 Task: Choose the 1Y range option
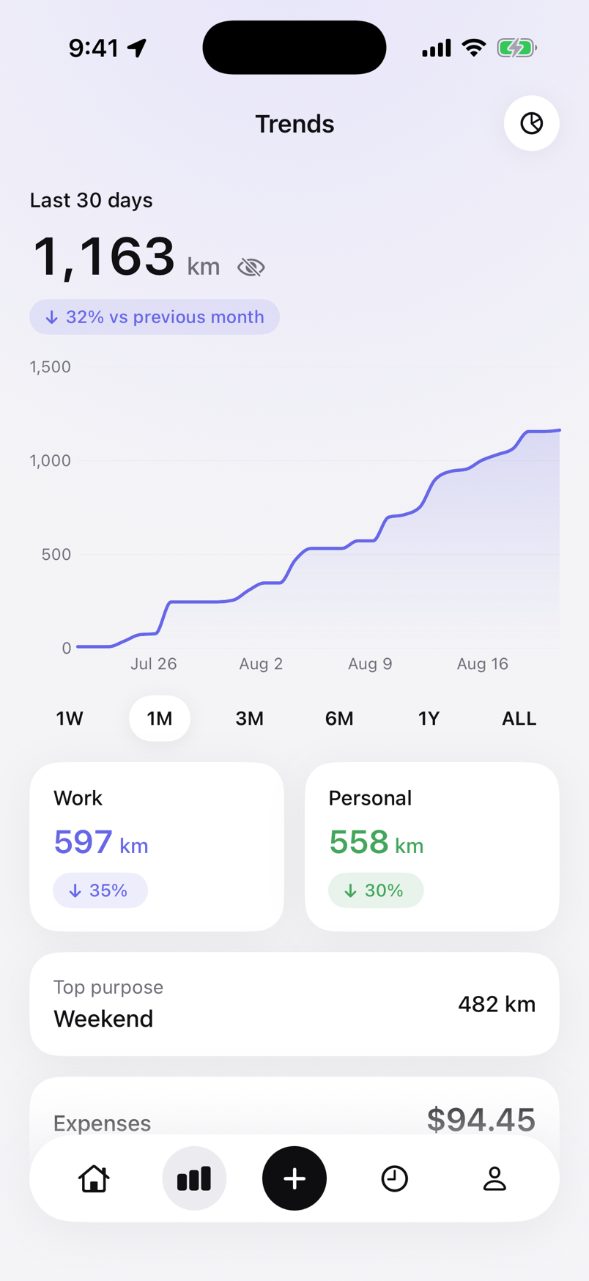(429, 718)
